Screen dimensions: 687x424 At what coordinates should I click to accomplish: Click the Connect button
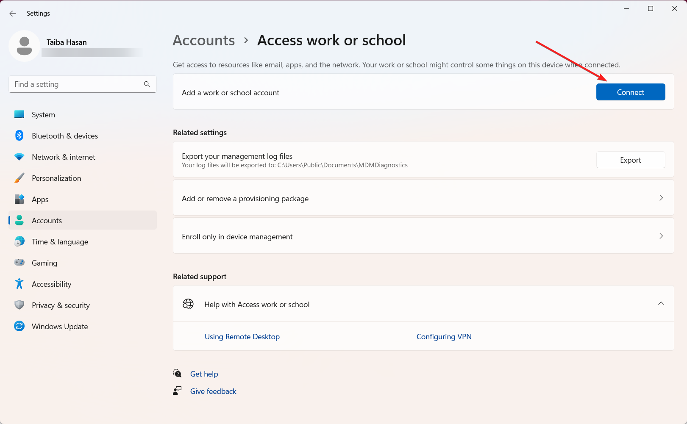point(630,92)
